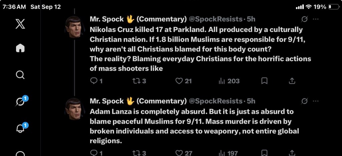Open the X logo home
342x156 pixels.
[20, 24]
